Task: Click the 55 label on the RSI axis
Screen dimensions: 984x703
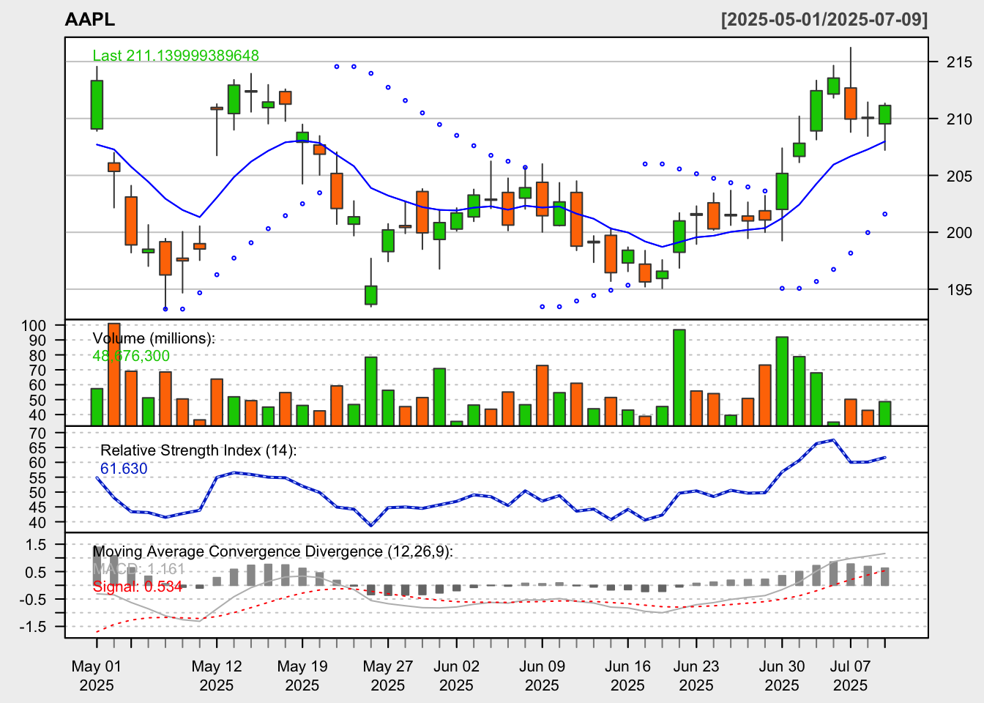Action: (x=37, y=477)
